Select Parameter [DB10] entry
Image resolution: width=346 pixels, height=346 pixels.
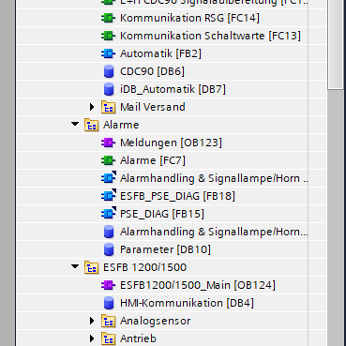tap(165, 249)
